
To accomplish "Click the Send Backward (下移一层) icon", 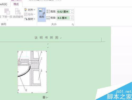I will pos(7,11).
